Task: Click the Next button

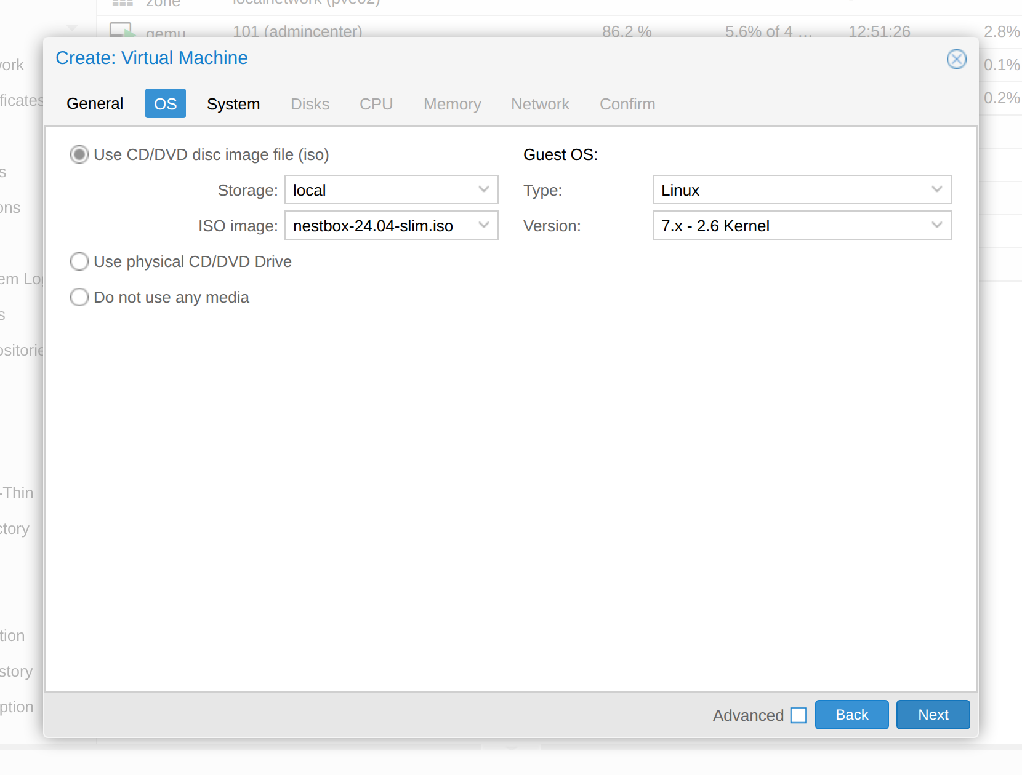Action: coord(933,715)
